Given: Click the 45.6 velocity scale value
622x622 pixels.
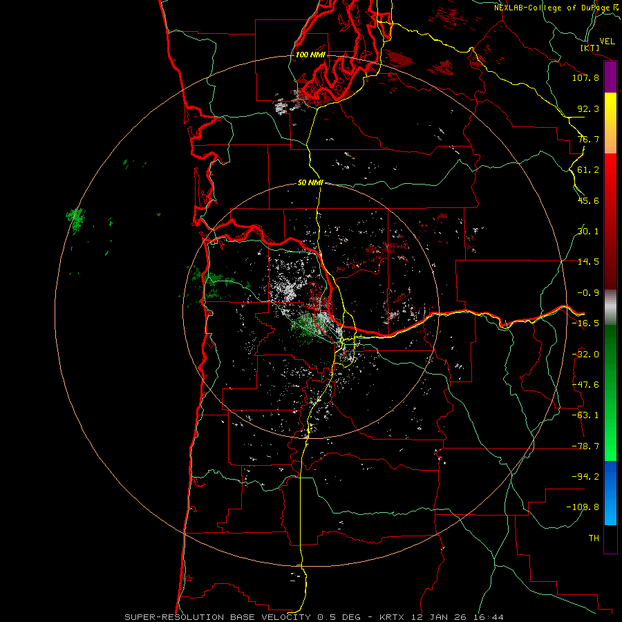Looking at the screenshot, I should (588, 200).
